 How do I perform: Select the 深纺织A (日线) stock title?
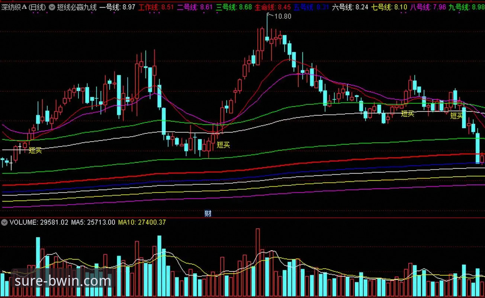click(24, 7)
